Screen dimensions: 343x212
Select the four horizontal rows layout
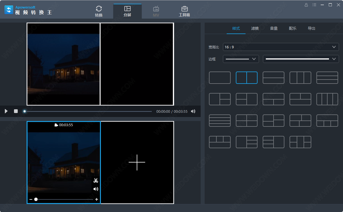point(220,121)
